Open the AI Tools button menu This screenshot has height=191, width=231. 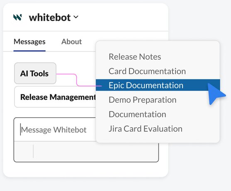pos(35,73)
